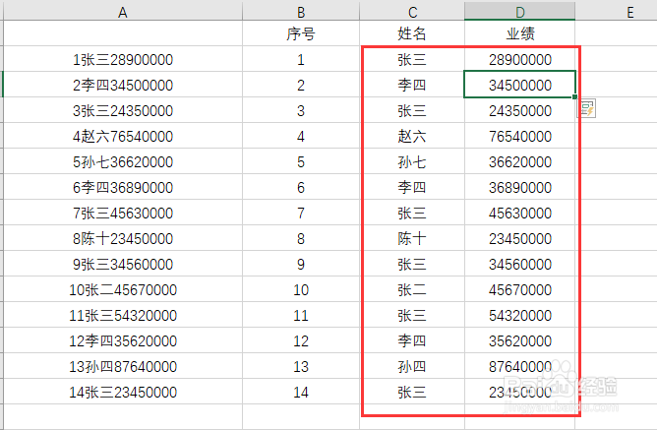
Task: Click 序号 cell with number 1
Action: (301, 59)
